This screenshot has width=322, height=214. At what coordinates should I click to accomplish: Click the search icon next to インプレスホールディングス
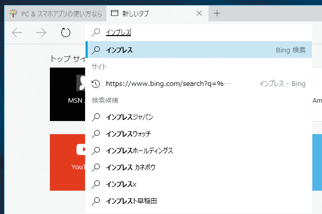(x=96, y=151)
